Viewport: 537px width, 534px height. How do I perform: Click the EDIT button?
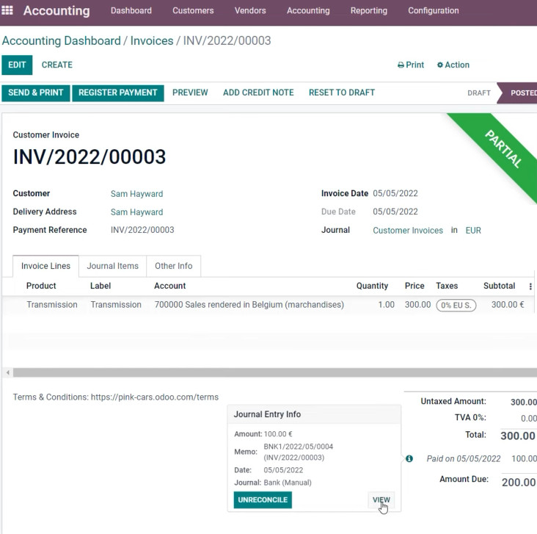point(17,65)
